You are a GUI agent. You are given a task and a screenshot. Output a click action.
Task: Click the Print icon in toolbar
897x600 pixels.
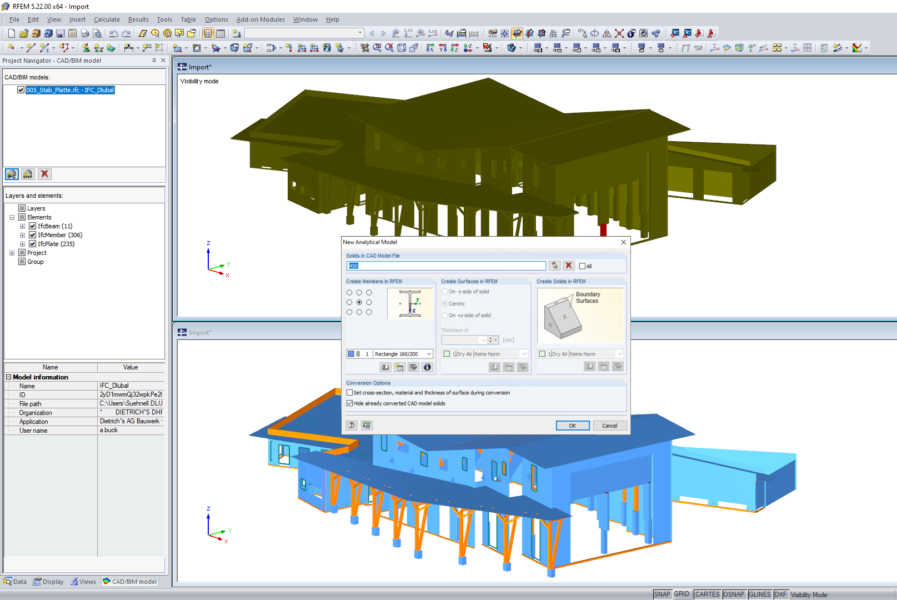[x=84, y=33]
